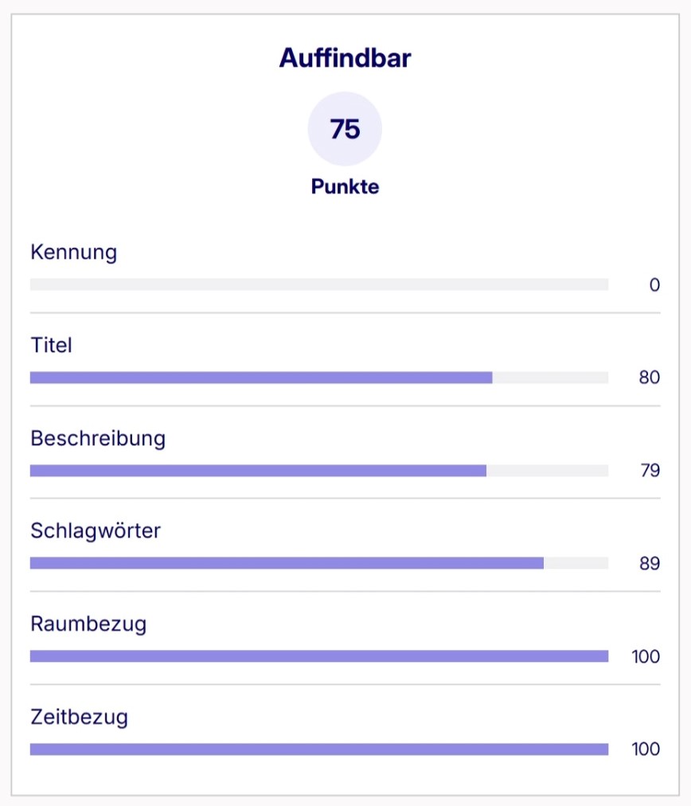Image resolution: width=691 pixels, height=806 pixels.
Task: Click the empty Kennung progress bar
Action: 318,284
